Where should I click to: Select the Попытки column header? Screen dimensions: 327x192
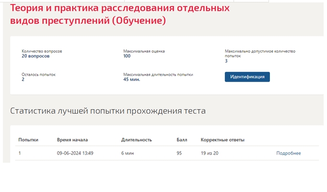click(28, 140)
